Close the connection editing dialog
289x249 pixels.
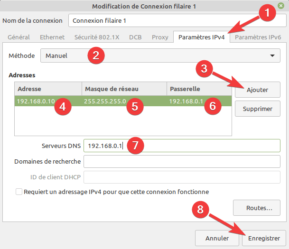281,6
